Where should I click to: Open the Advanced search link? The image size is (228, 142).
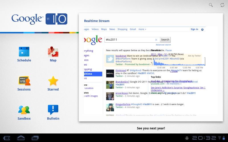(x=163, y=45)
